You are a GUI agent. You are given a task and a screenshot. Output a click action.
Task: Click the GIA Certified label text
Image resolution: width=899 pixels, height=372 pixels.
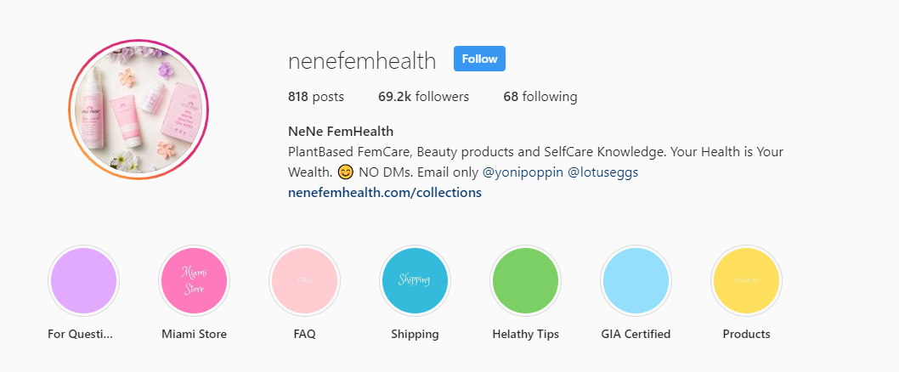click(x=636, y=335)
